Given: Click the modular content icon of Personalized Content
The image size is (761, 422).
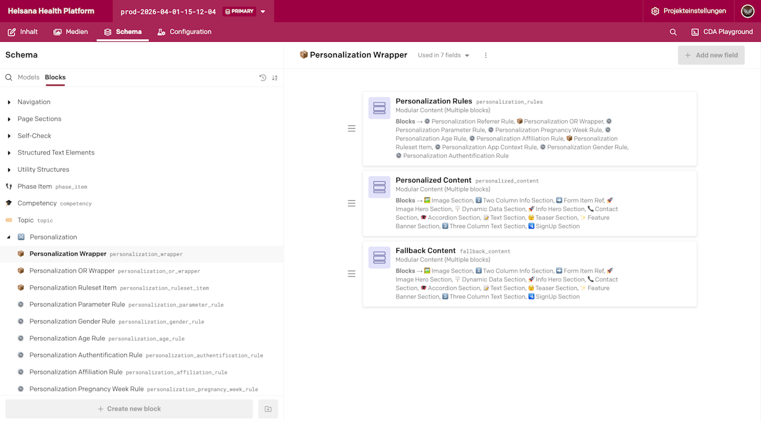Looking at the screenshot, I should [379, 187].
